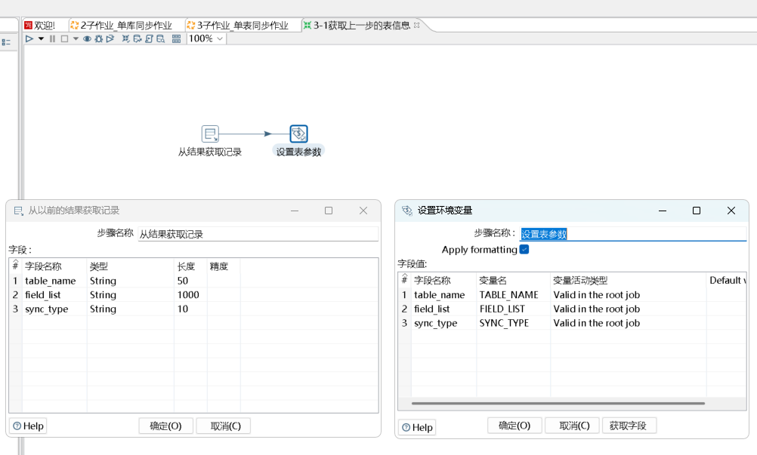Toggle the Apply formatting checkbox
This screenshot has width=757, height=455.
[524, 250]
